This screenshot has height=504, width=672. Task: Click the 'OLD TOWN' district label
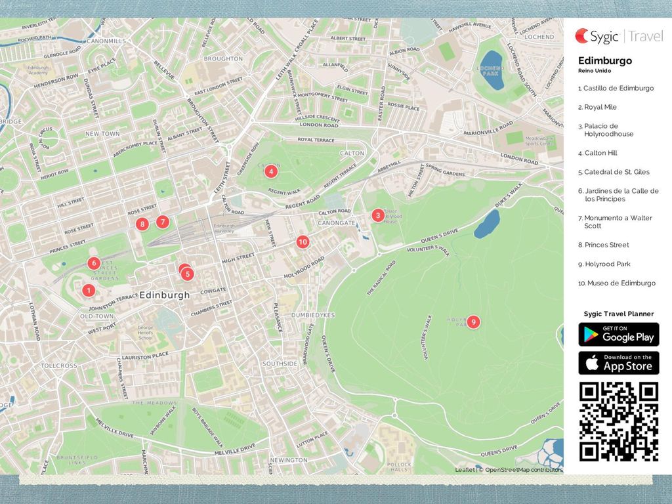97,316
